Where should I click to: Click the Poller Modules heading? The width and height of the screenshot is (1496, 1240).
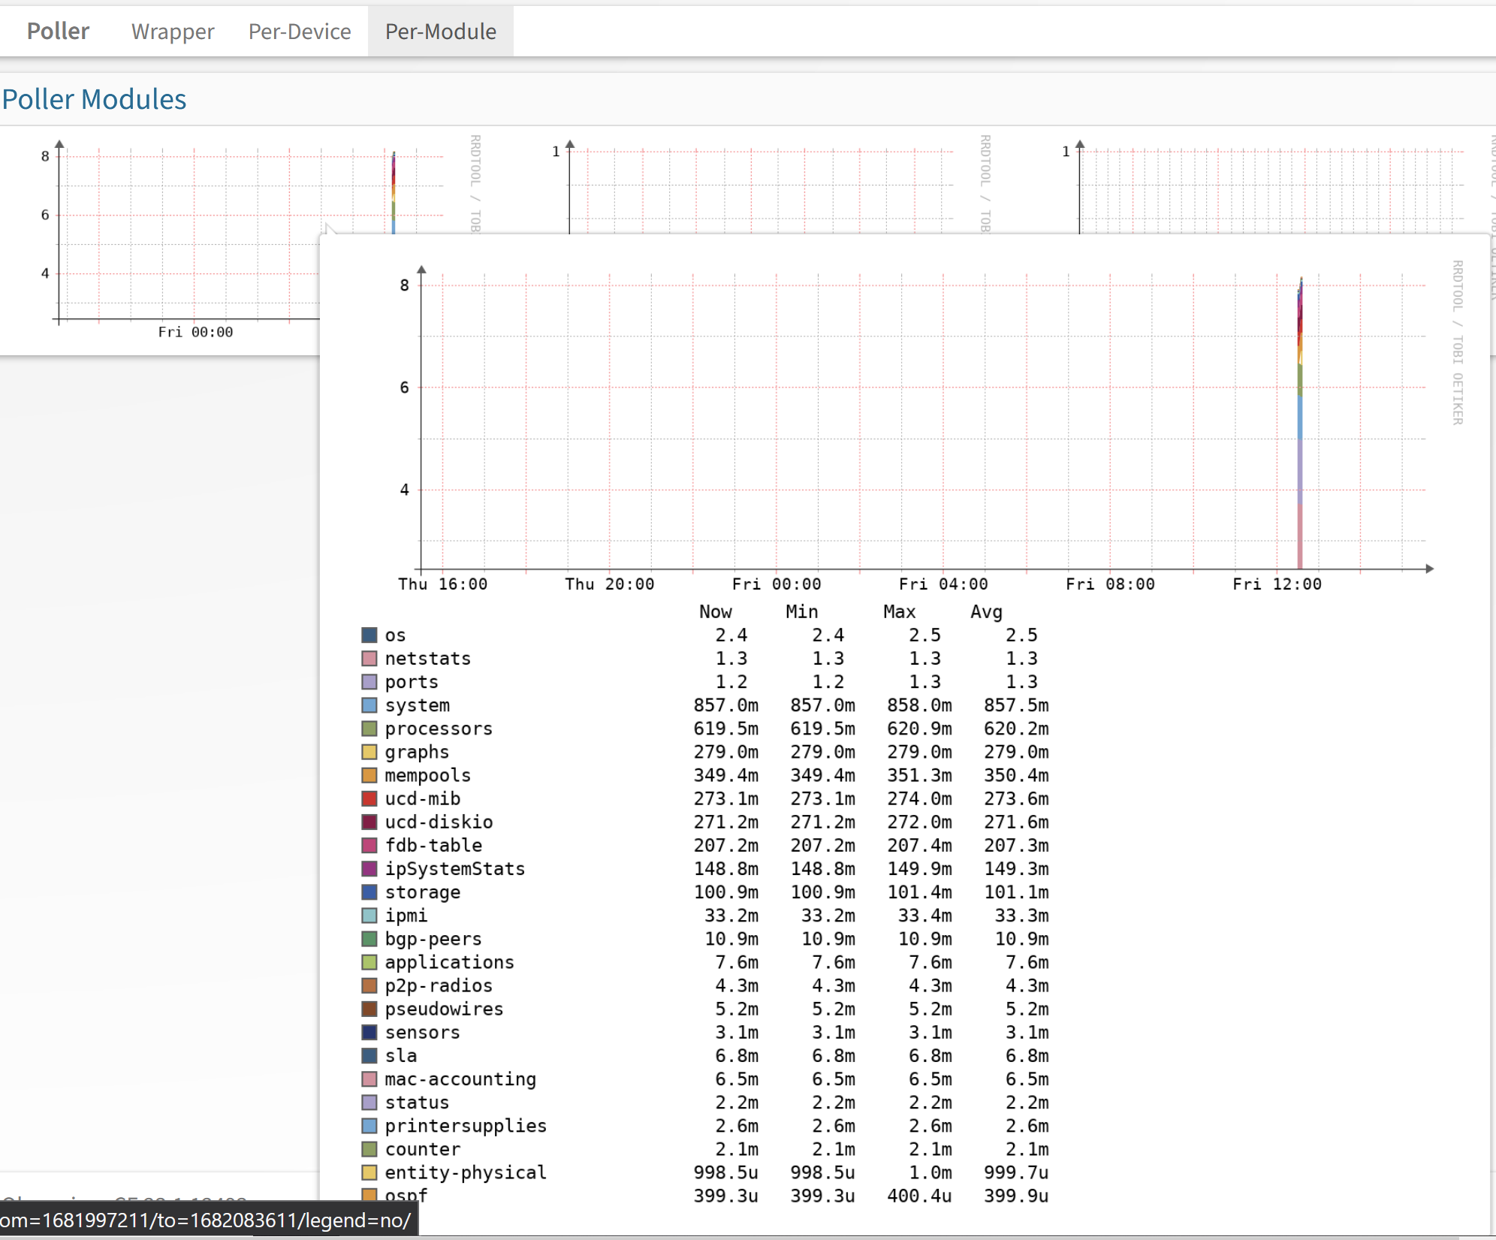(x=94, y=99)
